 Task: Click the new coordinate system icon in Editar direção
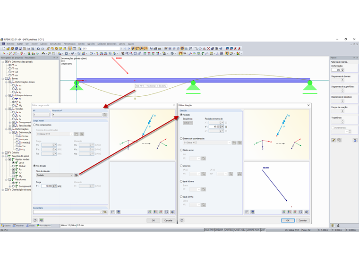(234, 143)
